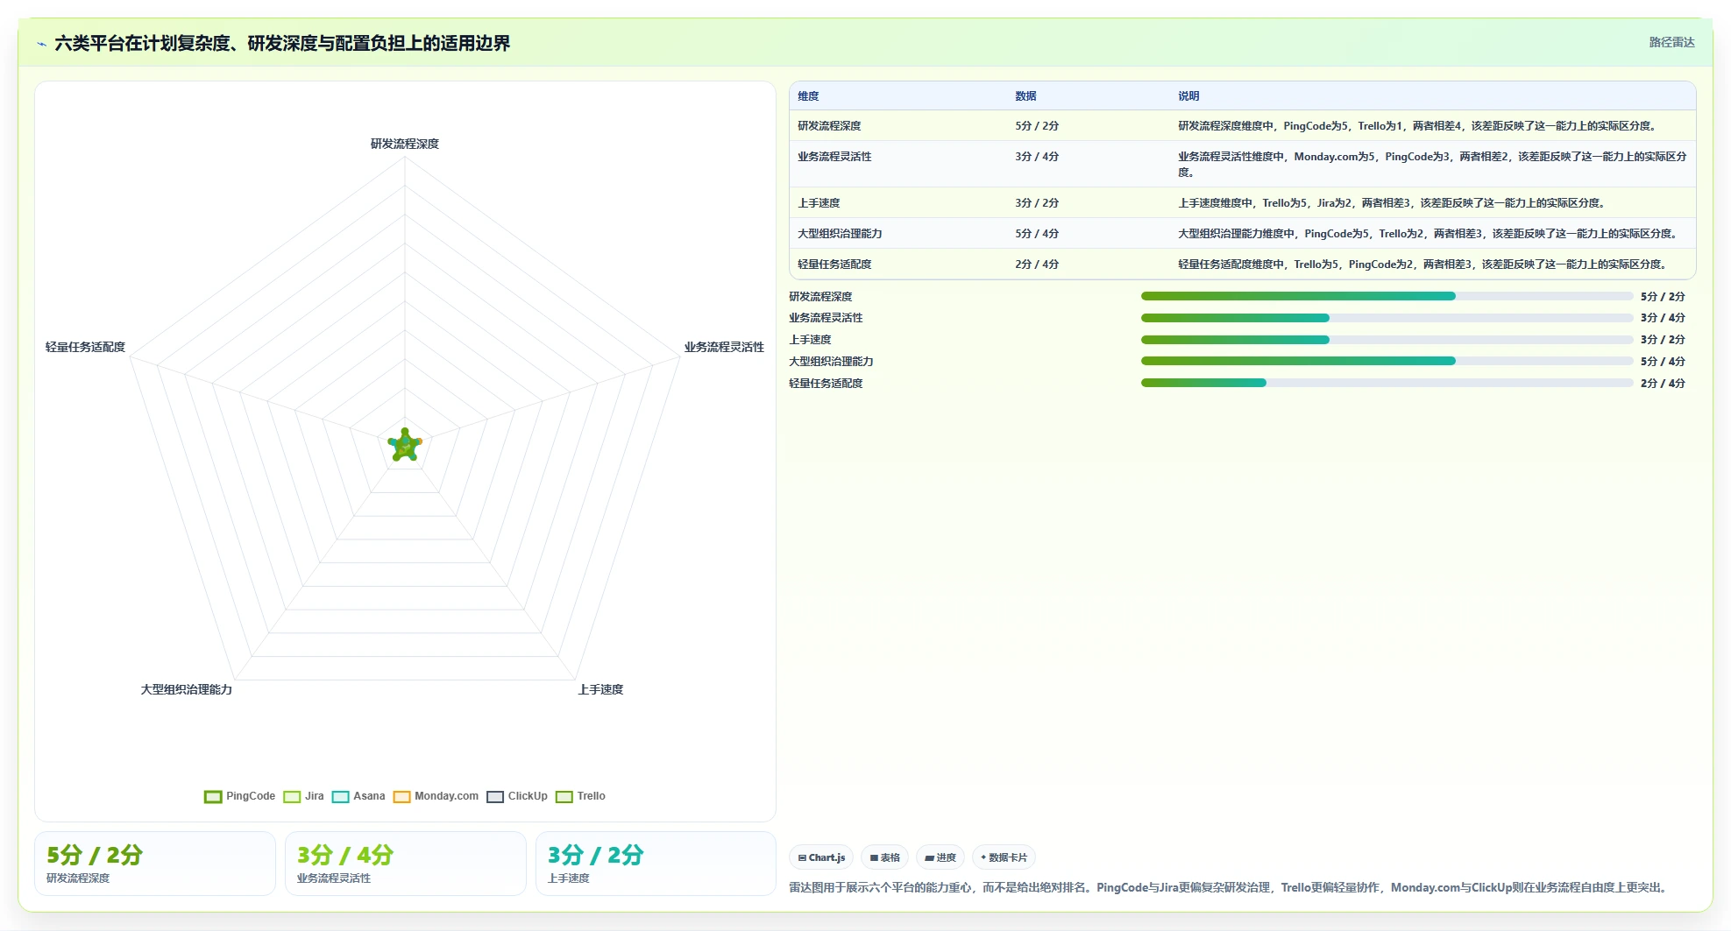The image size is (1731, 931).
Task: Toggle Trello legend box
Action: pyautogui.click(x=564, y=797)
